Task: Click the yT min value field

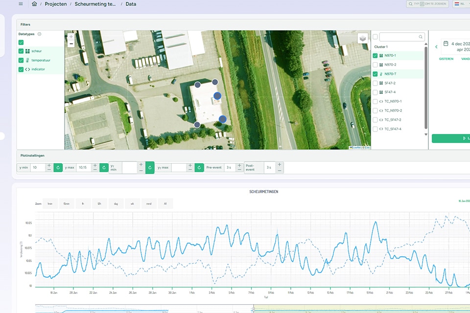Action: (x=130, y=167)
